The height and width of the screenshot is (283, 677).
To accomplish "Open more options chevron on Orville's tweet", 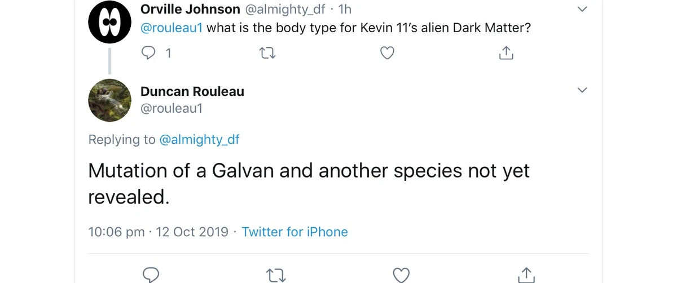I will click(582, 10).
